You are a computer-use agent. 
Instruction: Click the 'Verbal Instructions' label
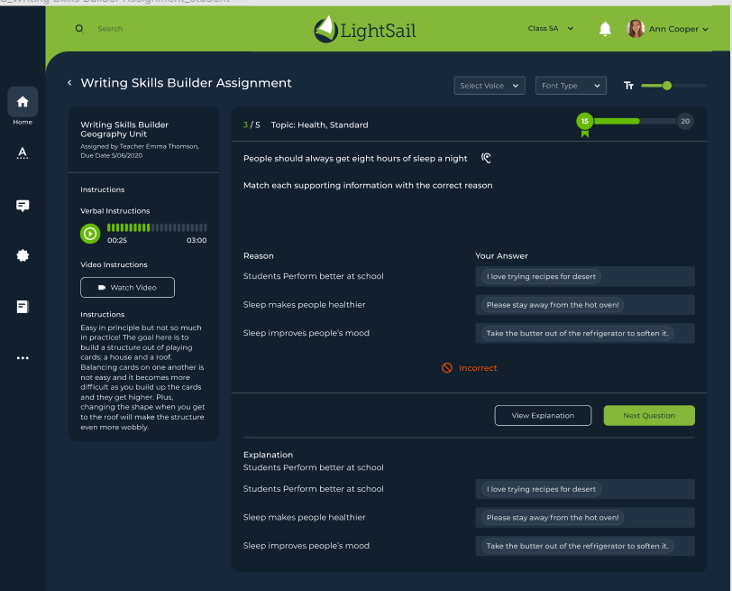(114, 211)
